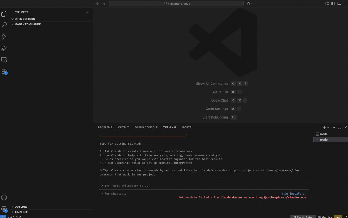Screen dimensions: 348x218
Task: Open problems errors and warnings counter
Action: click(15, 217)
